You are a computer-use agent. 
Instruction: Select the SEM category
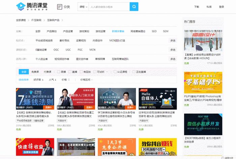point(166,31)
